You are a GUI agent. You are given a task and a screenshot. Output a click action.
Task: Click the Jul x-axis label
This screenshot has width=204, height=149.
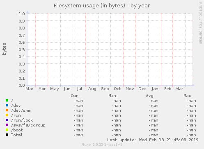[80, 89]
